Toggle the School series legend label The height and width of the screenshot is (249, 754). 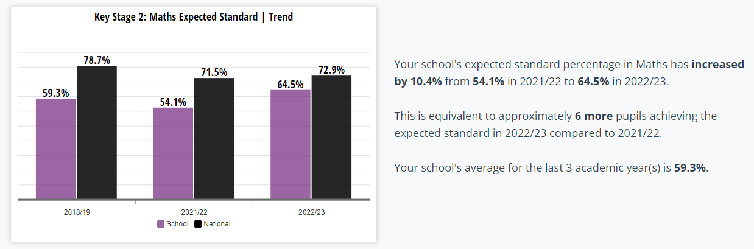177,224
